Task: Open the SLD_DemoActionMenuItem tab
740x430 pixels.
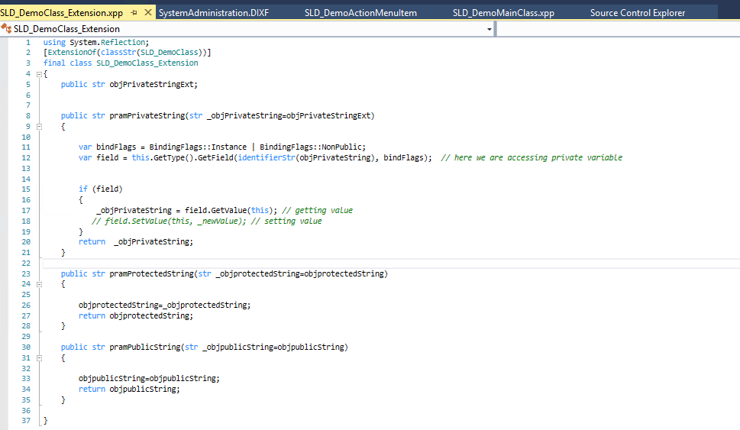Action: point(360,13)
